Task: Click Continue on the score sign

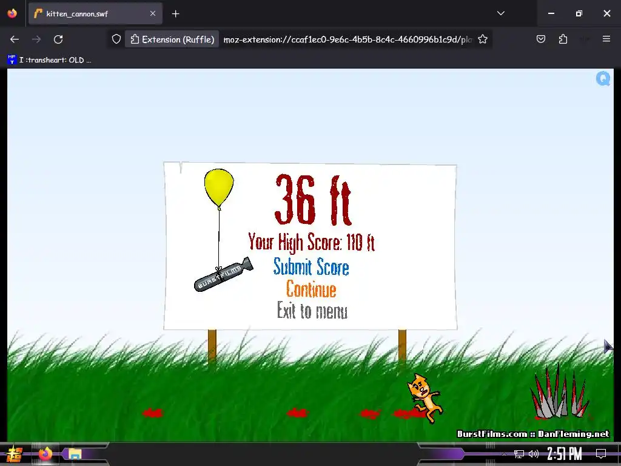Action: point(311,289)
